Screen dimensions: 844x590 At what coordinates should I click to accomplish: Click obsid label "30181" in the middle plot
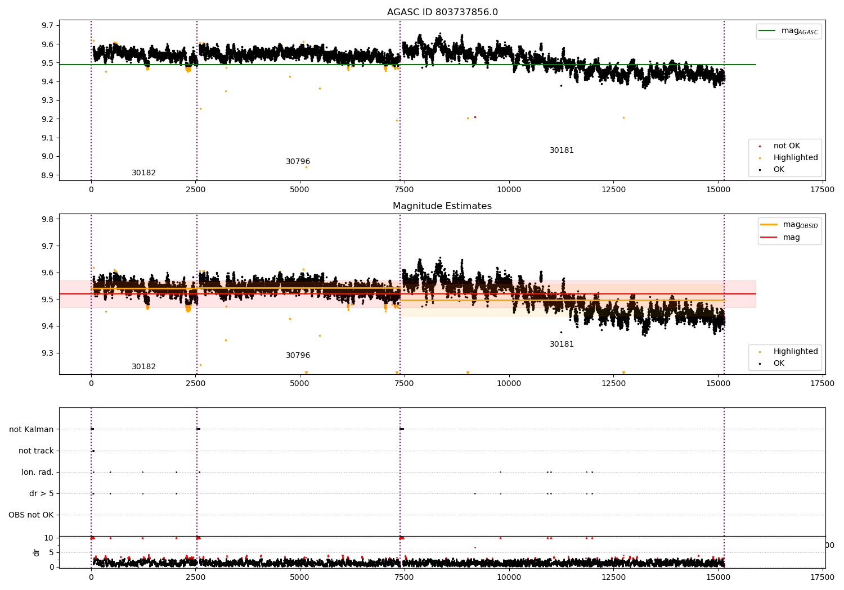click(x=562, y=344)
